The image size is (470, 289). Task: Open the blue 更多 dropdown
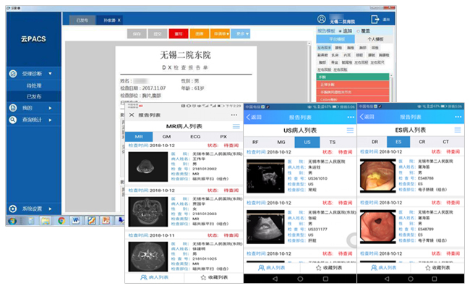coord(242,33)
